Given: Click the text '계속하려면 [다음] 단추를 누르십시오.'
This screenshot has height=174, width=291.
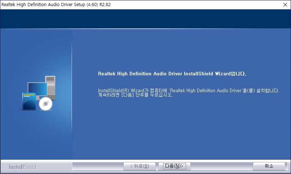Looking at the screenshot, I should coord(135,95).
